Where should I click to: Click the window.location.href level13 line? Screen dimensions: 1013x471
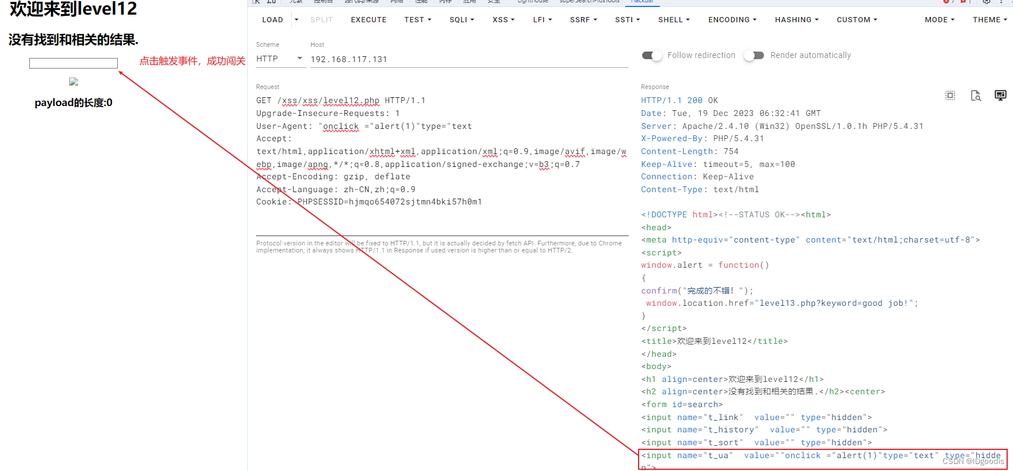(x=782, y=303)
